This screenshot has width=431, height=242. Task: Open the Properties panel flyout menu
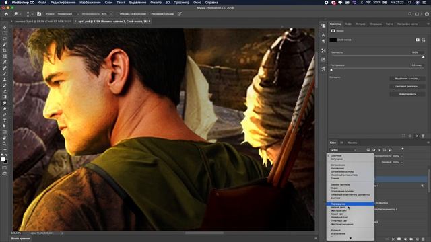click(428, 24)
